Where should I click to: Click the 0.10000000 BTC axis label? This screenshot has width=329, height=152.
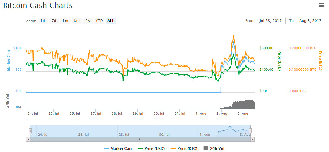click(302, 69)
